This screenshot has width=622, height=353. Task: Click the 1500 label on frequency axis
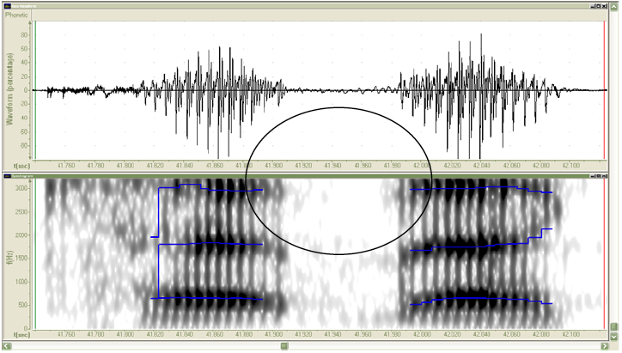pyautogui.click(x=22, y=259)
